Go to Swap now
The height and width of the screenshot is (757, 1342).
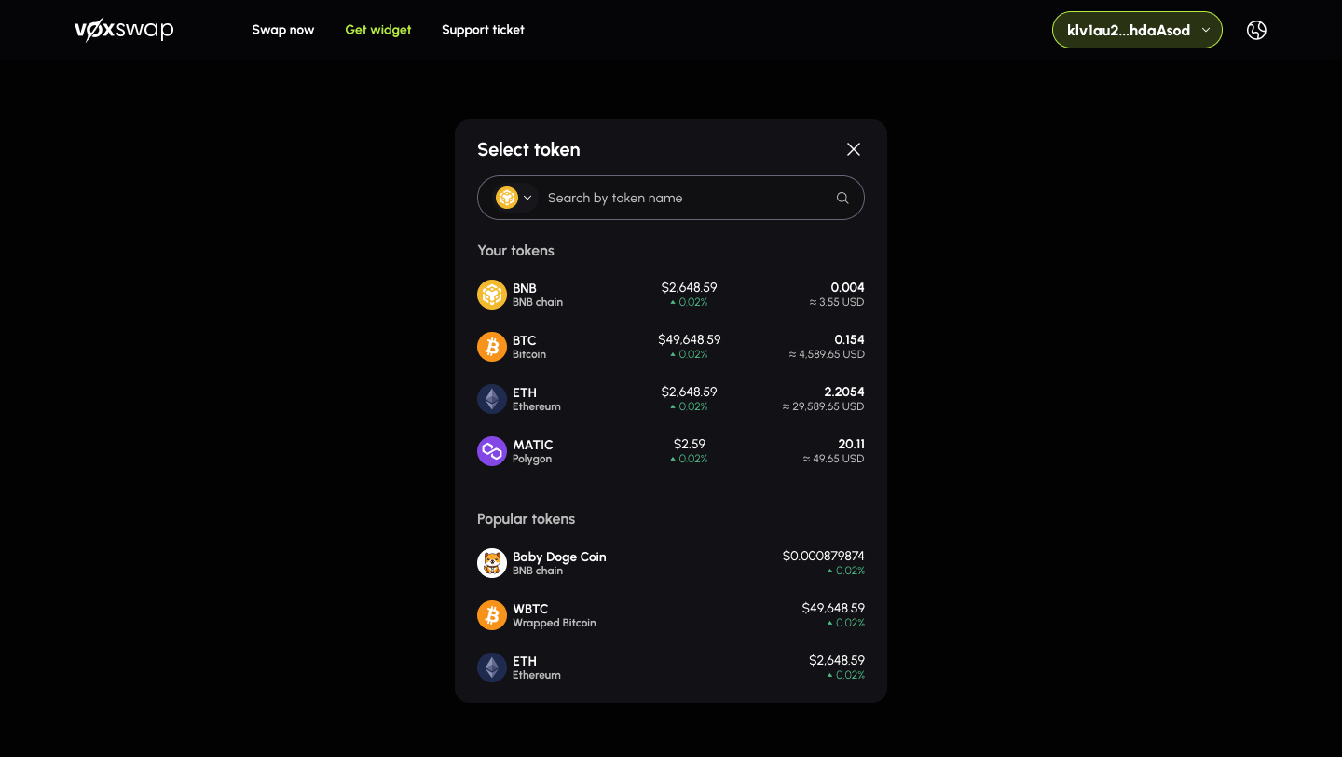283,30
